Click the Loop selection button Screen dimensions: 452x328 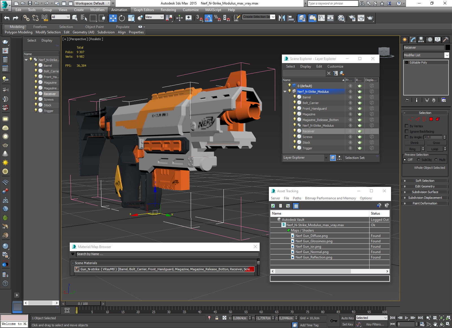[434, 149]
